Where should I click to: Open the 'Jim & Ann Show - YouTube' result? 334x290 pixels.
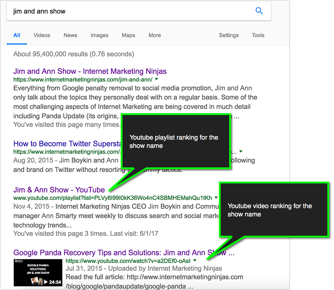59,190
